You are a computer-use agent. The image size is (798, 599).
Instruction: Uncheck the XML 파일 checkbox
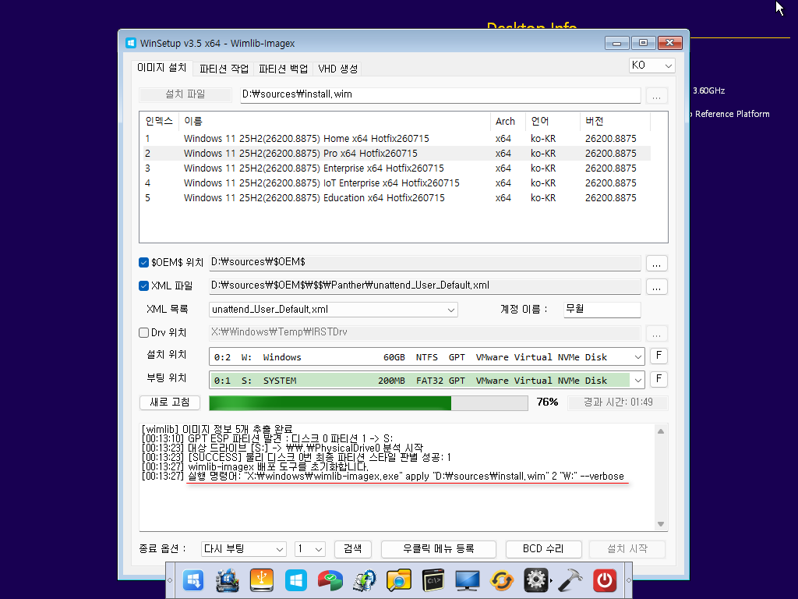coord(143,285)
